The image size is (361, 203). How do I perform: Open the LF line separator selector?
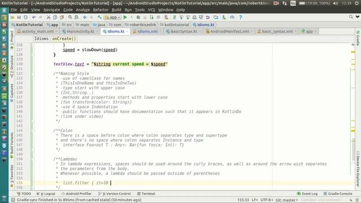pyautogui.click(x=254, y=200)
